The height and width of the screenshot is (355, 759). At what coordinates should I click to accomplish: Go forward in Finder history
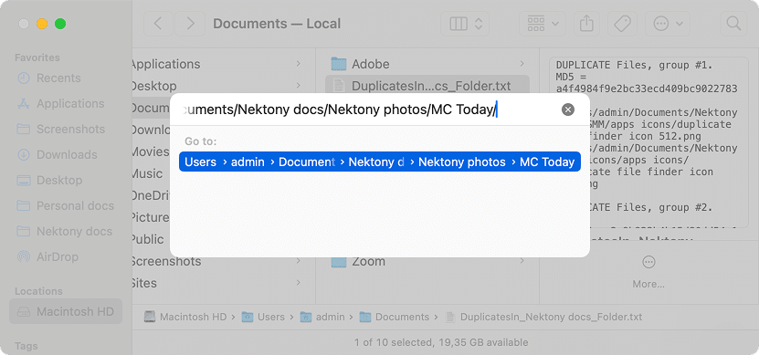click(x=190, y=24)
